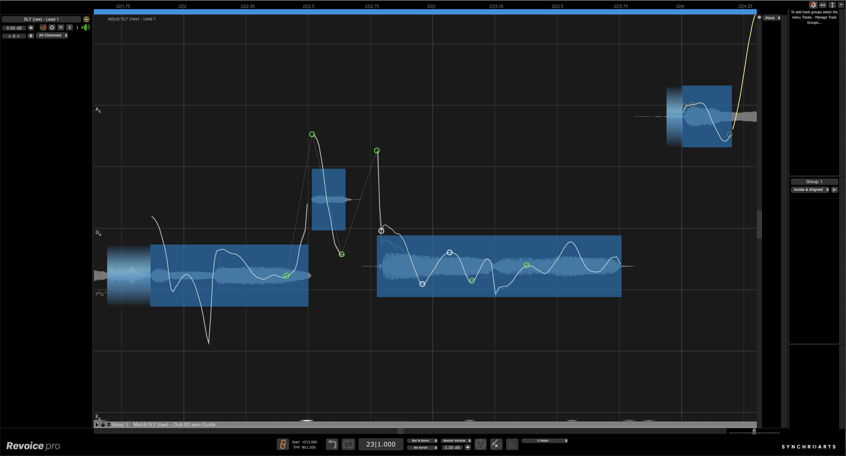
Task: Adjust the pan slider next to 0.00 dB
Action: 31,28
